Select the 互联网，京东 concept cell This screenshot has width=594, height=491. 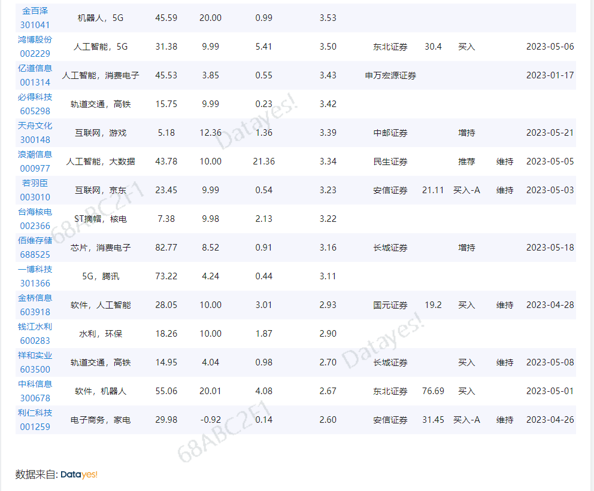101,191
